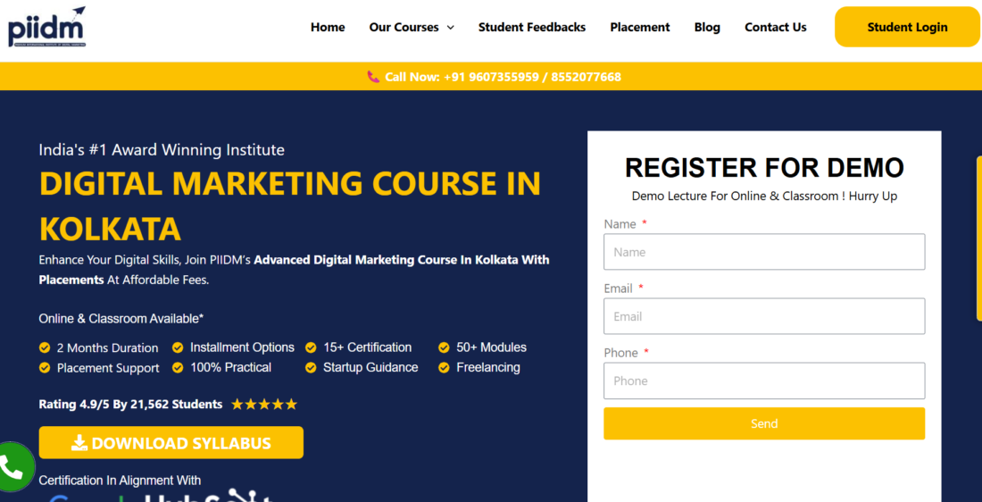Viewport: 982px width, 502px height.
Task: Navigate to the Placement page
Action: (640, 27)
